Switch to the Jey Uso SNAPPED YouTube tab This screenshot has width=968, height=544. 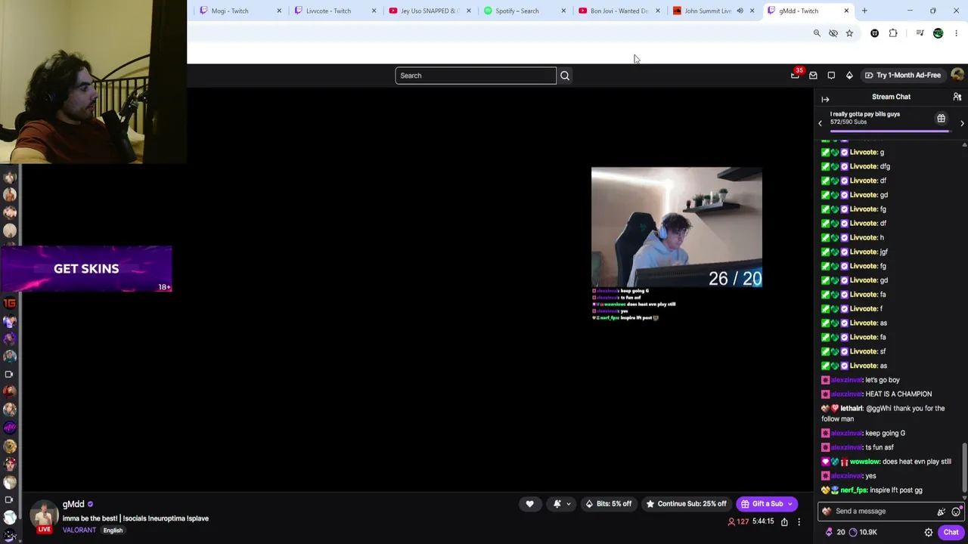(430, 11)
